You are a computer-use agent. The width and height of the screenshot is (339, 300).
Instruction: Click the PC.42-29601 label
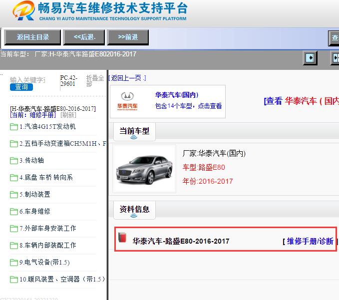(x=69, y=81)
